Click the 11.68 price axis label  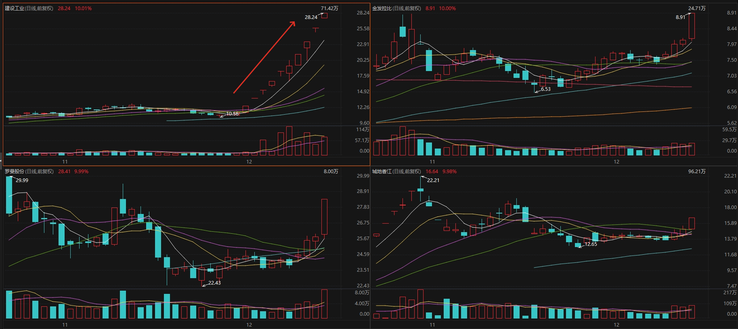pos(730,254)
